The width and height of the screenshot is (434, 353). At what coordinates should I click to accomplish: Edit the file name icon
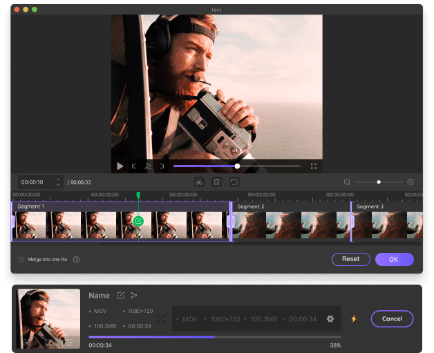point(121,296)
